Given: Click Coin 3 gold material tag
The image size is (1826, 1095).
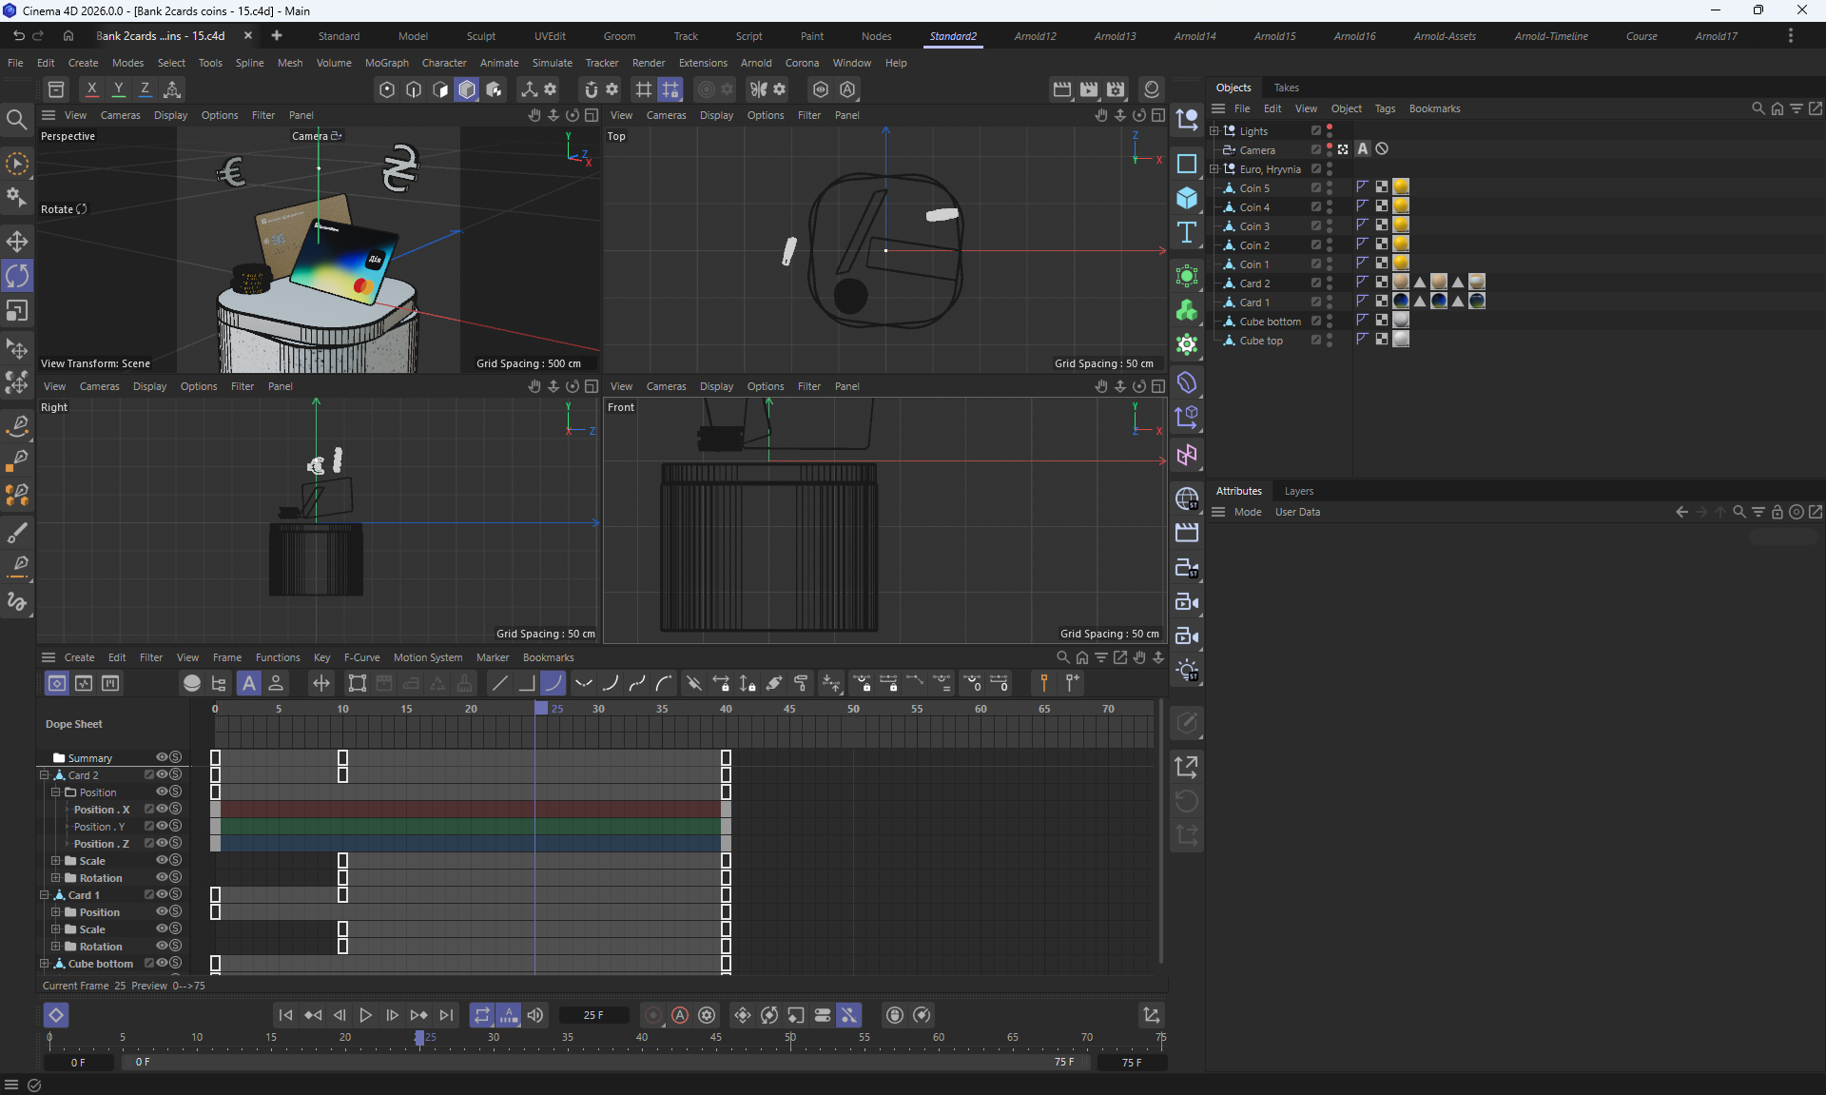Looking at the screenshot, I should (x=1401, y=225).
